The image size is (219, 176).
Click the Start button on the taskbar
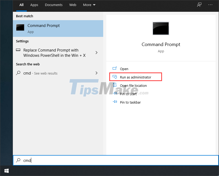(x=6, y=171)
